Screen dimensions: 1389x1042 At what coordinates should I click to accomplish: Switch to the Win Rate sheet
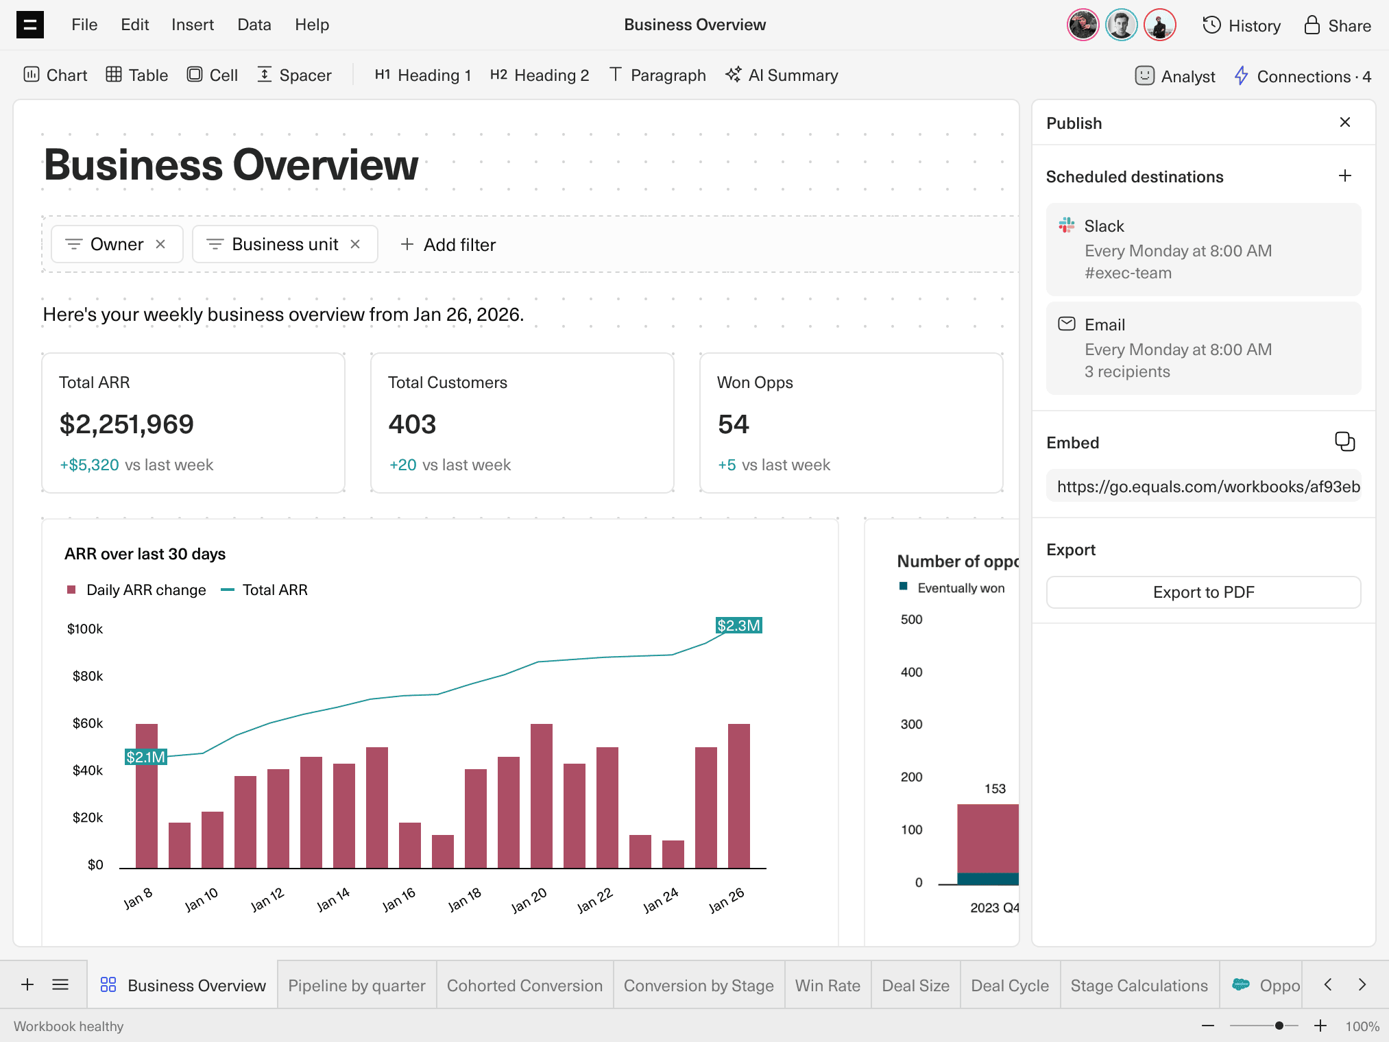828,985
